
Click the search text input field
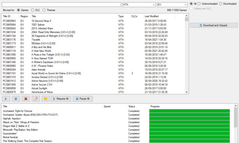[61, 5]
